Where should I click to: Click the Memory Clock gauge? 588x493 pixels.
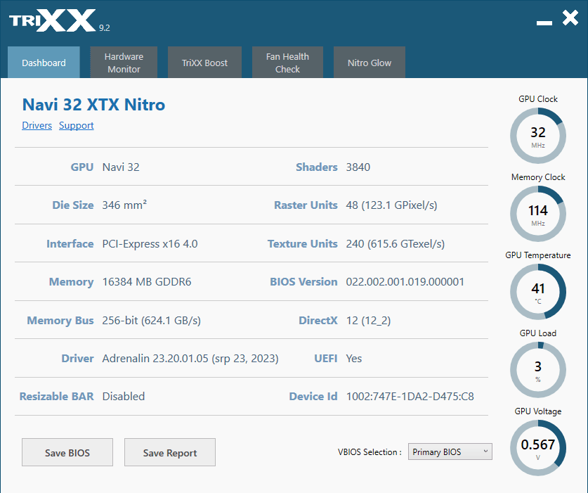click(538, 214)
